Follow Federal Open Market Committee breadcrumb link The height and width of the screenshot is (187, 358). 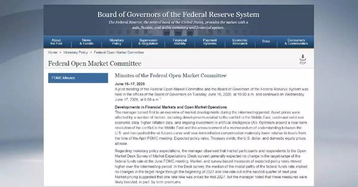119,52
